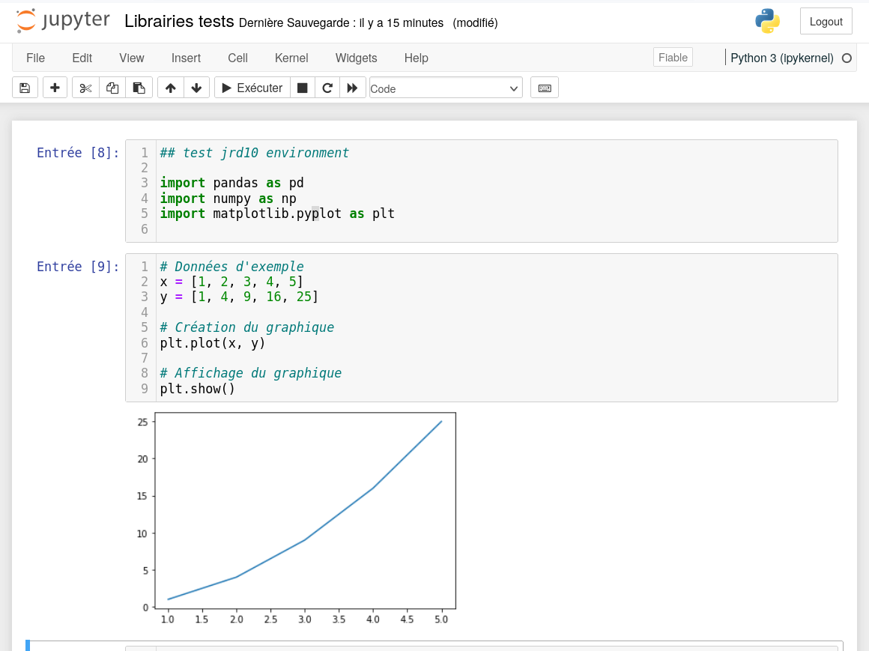Viewport: 869px width, 651px height.
Task: Place cursor in the import pandas line
Action: click(231, 183)
